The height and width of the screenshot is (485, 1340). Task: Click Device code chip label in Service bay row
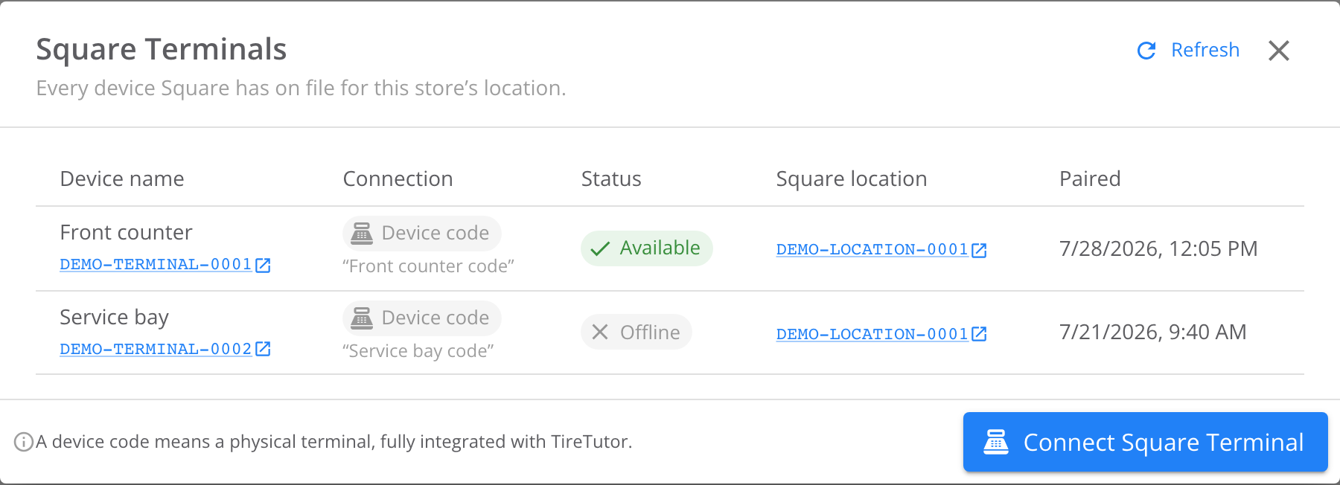click(x=435, y=318)
